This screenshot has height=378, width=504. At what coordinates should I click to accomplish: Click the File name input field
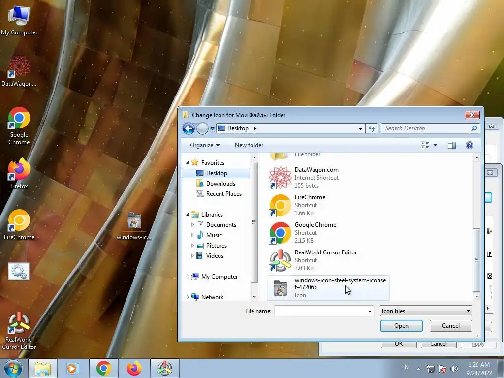click(x=320, y=311)
